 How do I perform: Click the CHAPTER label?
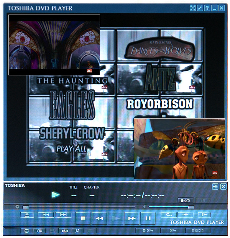(92, 187)
